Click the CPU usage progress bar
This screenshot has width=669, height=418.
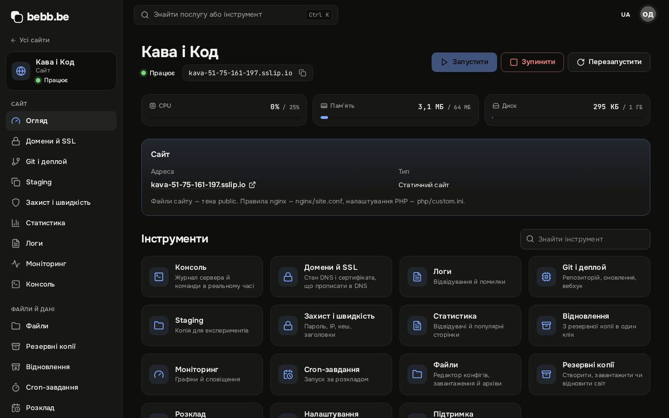[x=224, y=118]
